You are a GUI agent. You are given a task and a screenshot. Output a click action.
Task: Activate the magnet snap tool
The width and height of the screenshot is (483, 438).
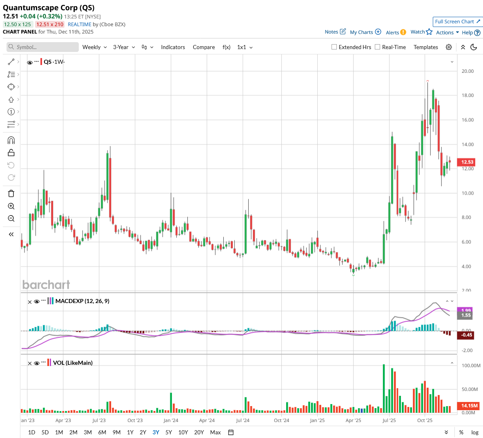coord(11,140)
